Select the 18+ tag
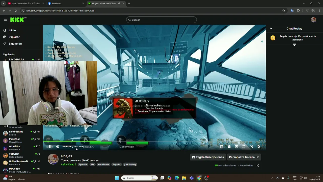 click(x=92, y=165)
